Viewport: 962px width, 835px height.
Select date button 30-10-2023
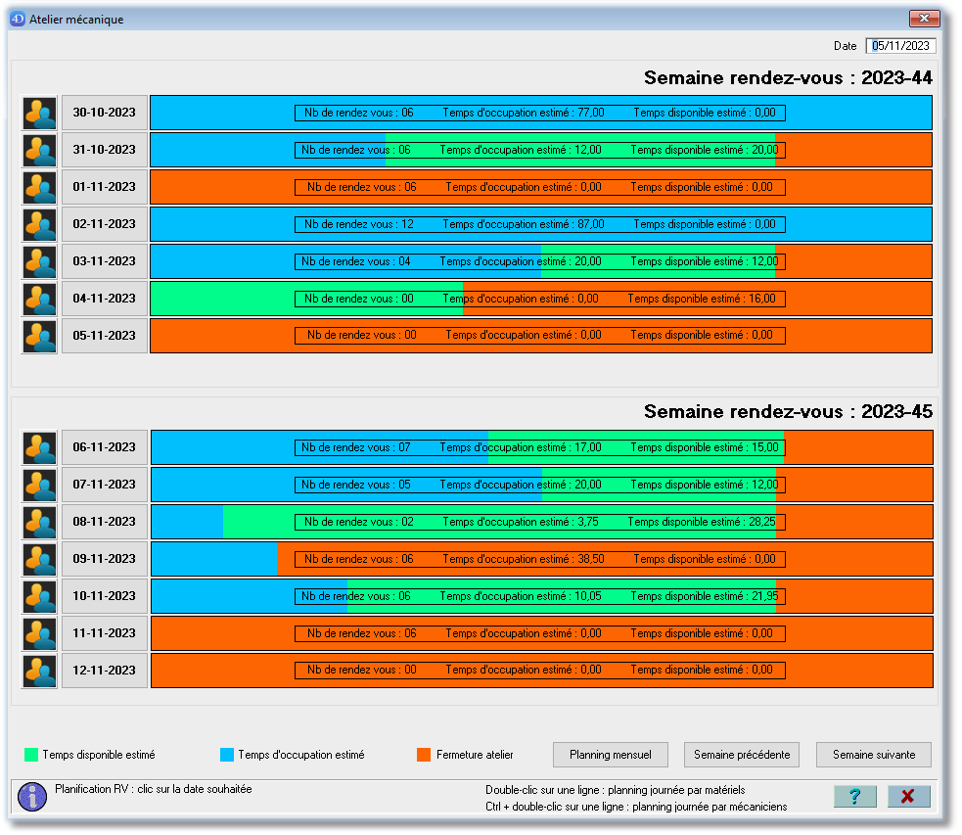coord(105,113)
